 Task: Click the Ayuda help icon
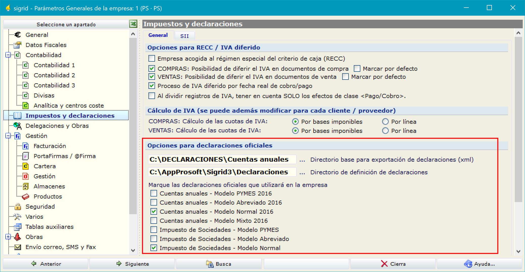coord(468,264)
